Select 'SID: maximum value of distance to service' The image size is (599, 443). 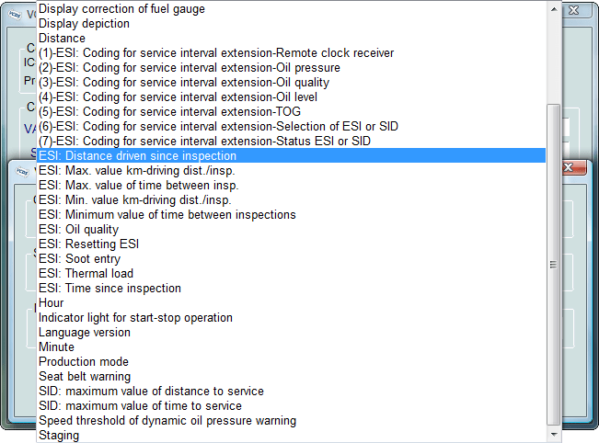pos(291,392)
